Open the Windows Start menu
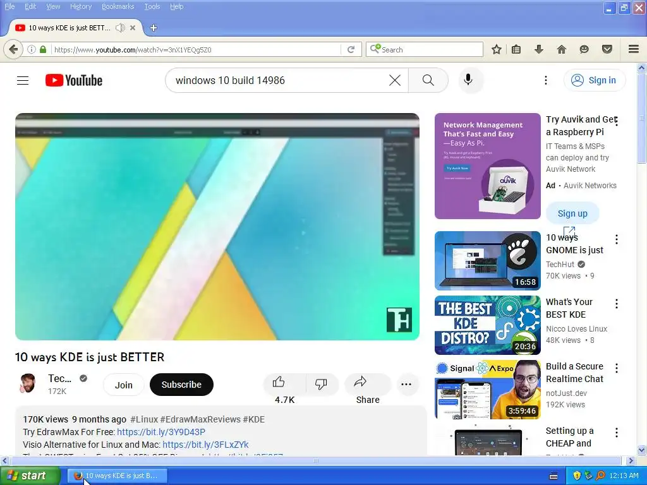Viewport: 647px width, 485px height. pos(30,476)
